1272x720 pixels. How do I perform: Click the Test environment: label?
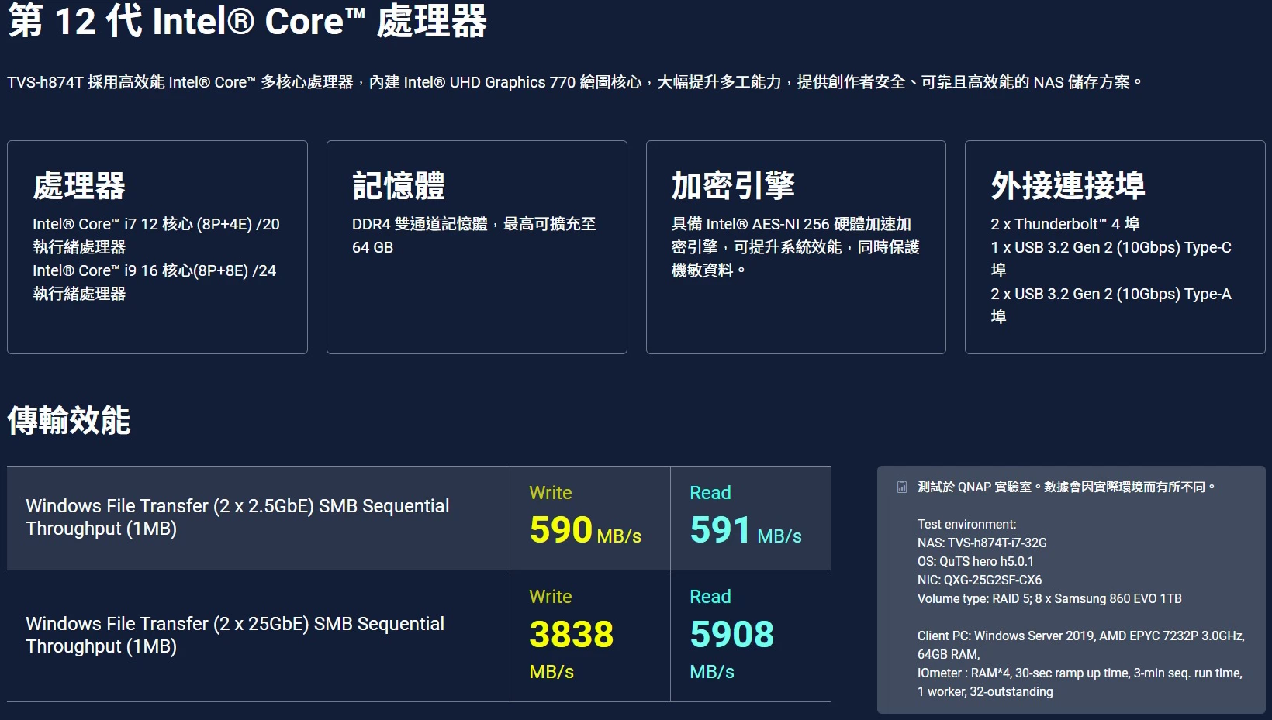pyautogui.click(x=966, y=524)
